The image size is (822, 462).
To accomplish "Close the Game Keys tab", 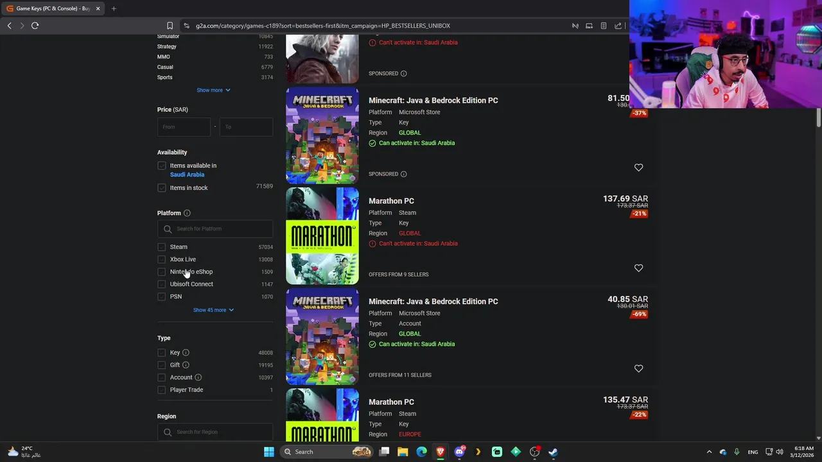I will (x=98, y=8).
